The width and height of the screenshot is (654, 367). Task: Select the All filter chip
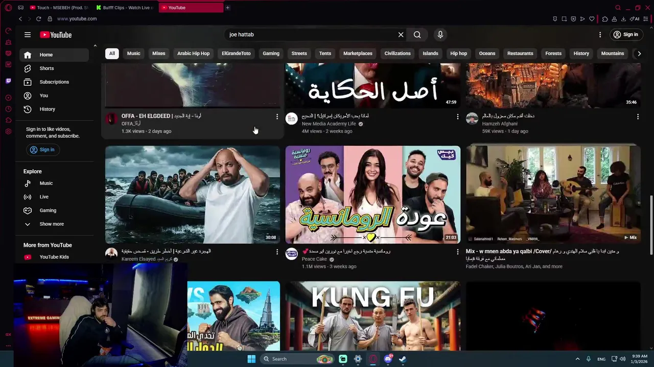[112, 54]
